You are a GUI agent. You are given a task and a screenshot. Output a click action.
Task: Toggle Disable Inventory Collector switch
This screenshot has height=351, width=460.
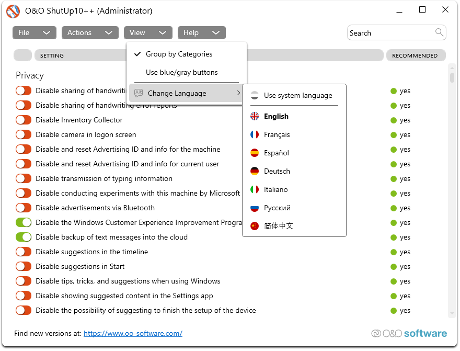(x=24, y=120)
